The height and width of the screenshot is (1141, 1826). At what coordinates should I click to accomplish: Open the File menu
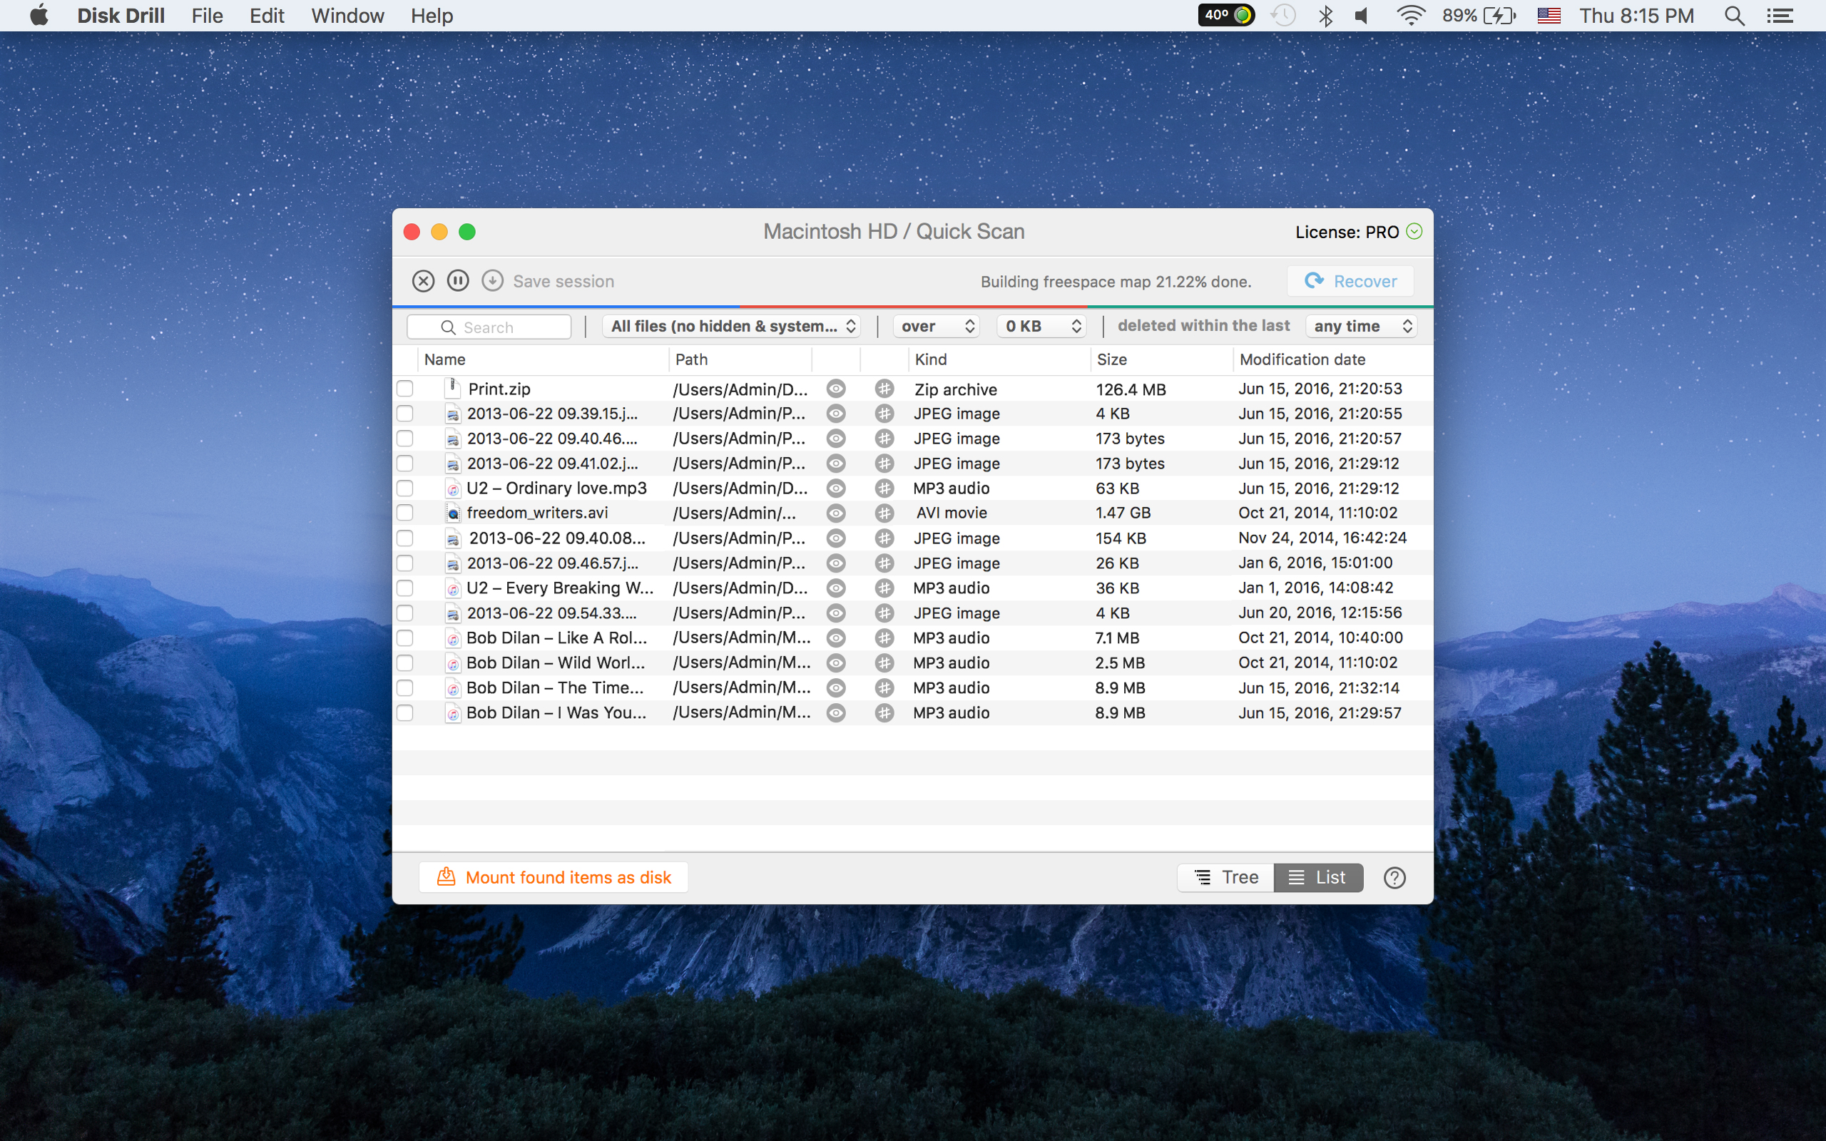208,16
